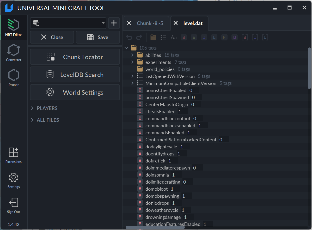Open the Settings gear in sidebar

pos(14,180)
